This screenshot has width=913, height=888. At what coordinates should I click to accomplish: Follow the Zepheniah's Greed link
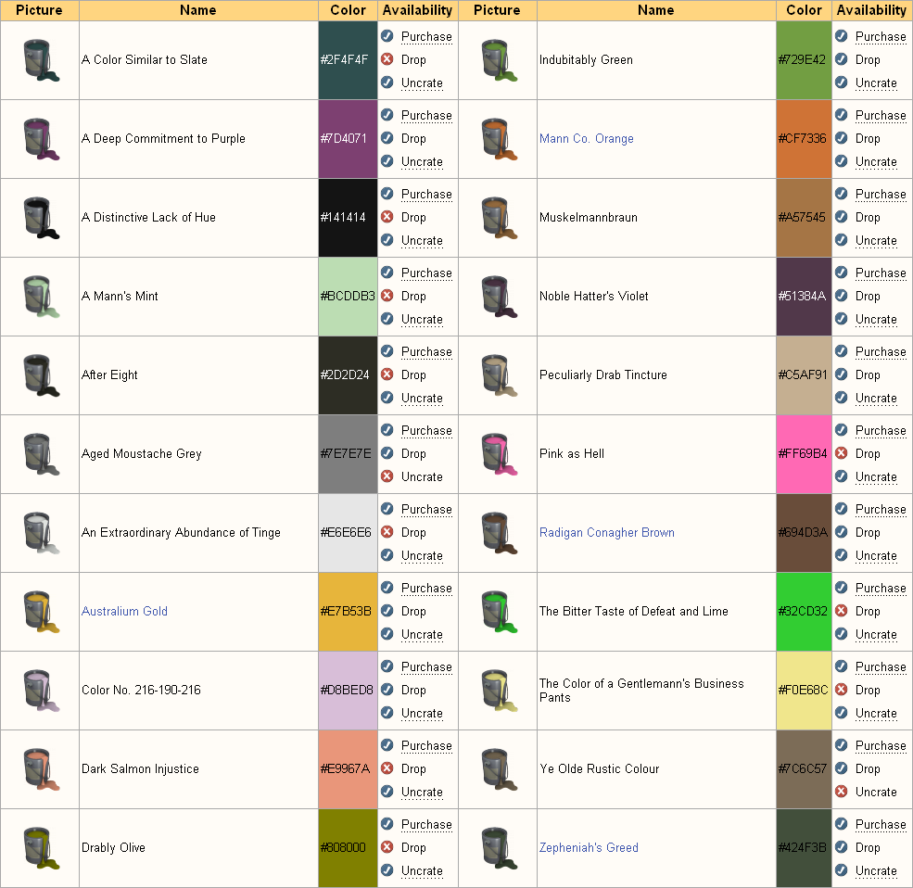click(x=589, y=848)
